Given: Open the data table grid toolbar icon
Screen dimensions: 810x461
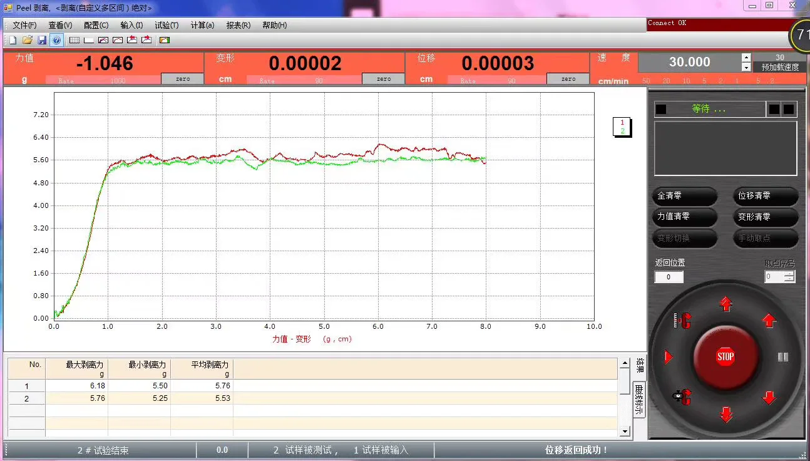Looking at the screenshot, I should (74, 40).
